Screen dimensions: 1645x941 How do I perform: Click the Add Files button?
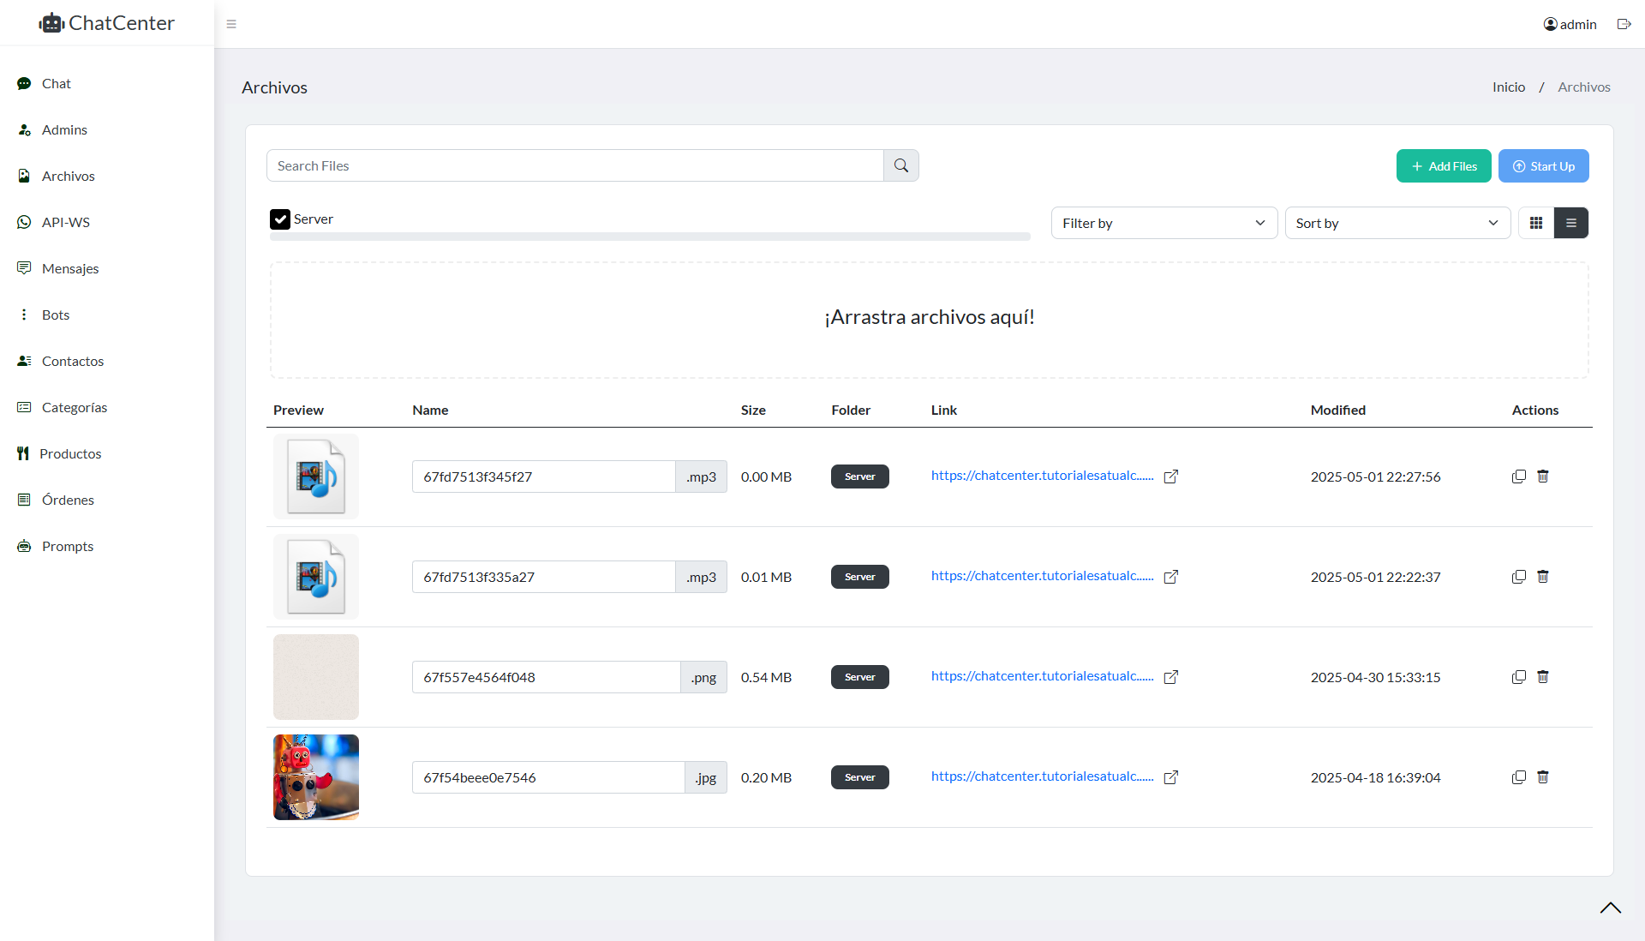[x=1444, y=166]
